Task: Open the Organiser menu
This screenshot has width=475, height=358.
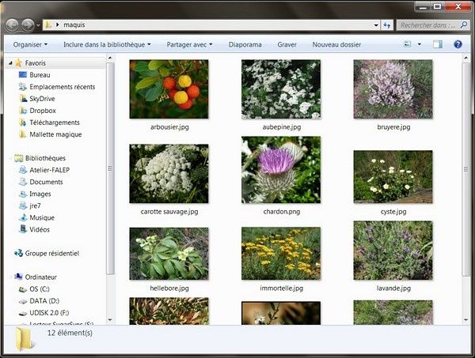Action: 30,44
